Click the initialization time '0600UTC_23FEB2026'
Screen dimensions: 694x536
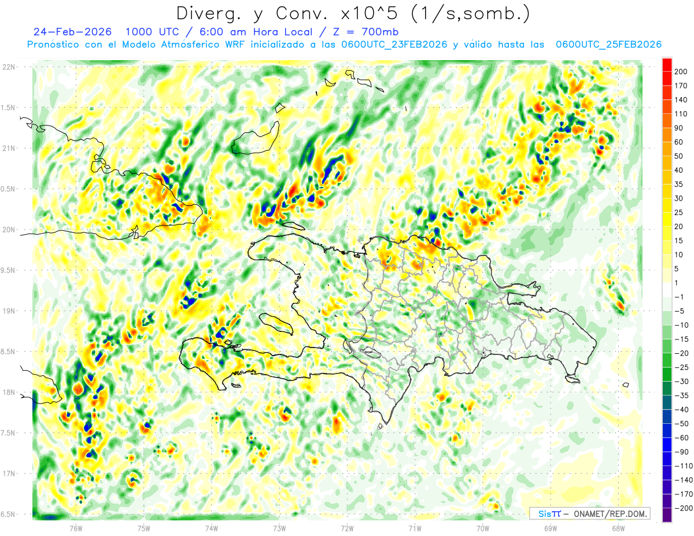coord(394,45)
